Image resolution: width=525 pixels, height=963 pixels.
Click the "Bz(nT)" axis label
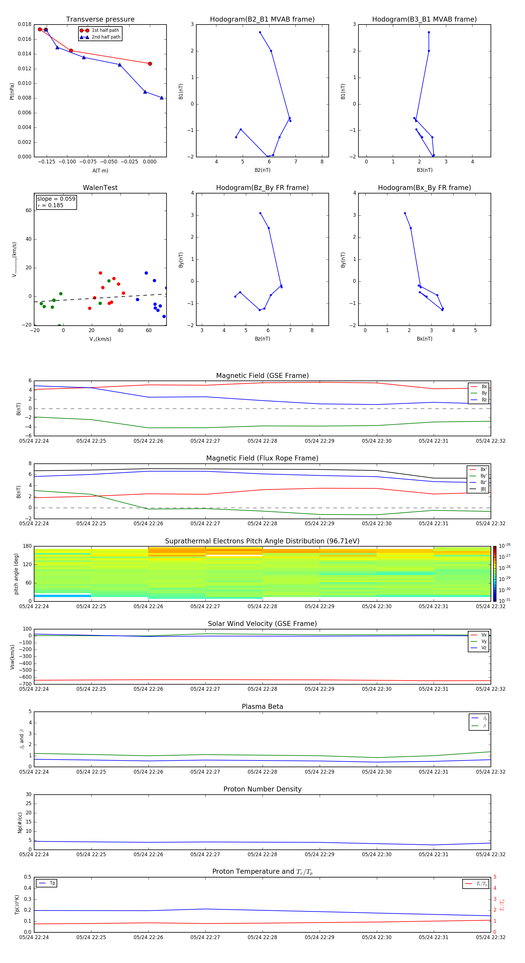coord(262,339)
